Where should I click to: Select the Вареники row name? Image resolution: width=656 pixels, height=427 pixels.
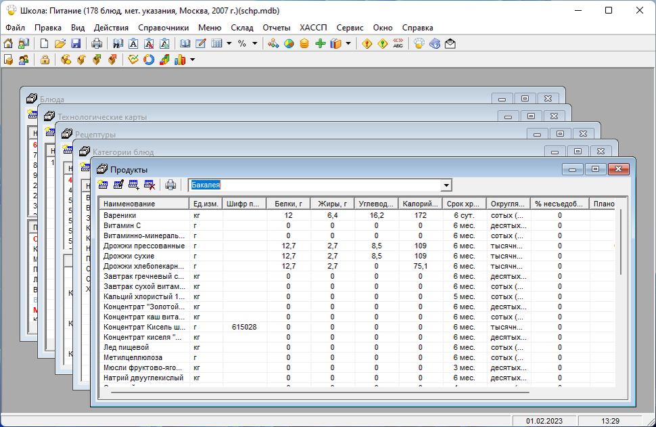120,215
